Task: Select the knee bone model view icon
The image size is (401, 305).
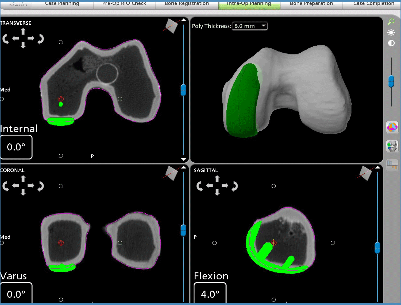Action: (x=392, y=146)
